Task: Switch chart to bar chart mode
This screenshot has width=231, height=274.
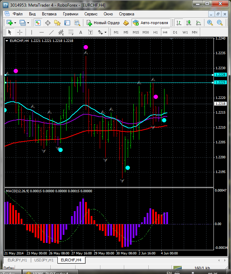Action: [179, 23]
